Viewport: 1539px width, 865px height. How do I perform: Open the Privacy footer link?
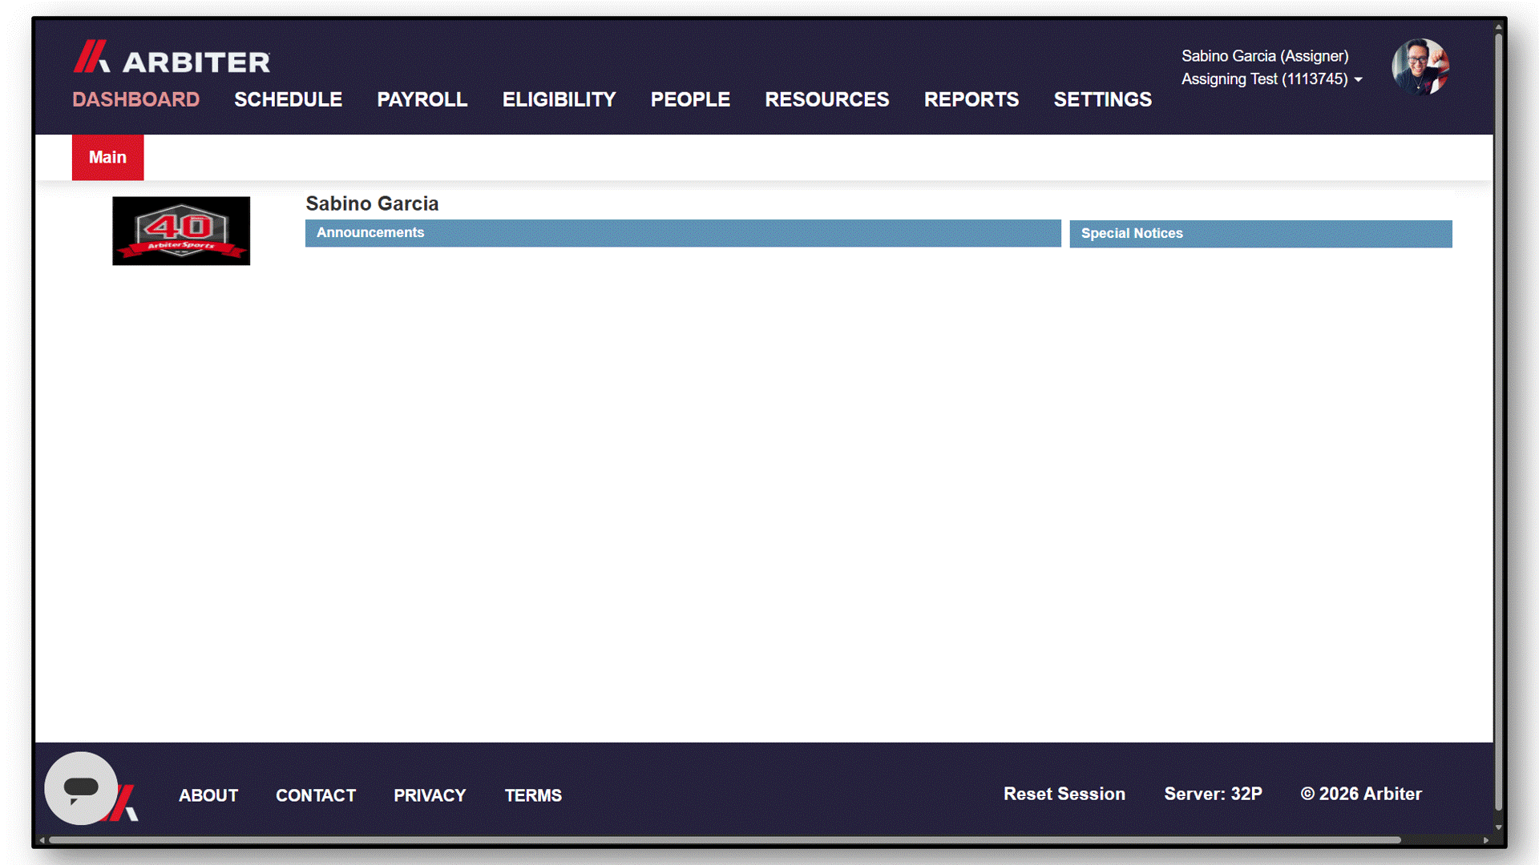click(430, 795)
